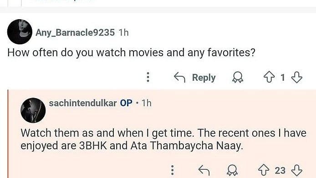Screen dimensions: 316x178
Task: Click the 1h timestamp on Any_Barnacle9235's comment
Action: tap(123, 32)
